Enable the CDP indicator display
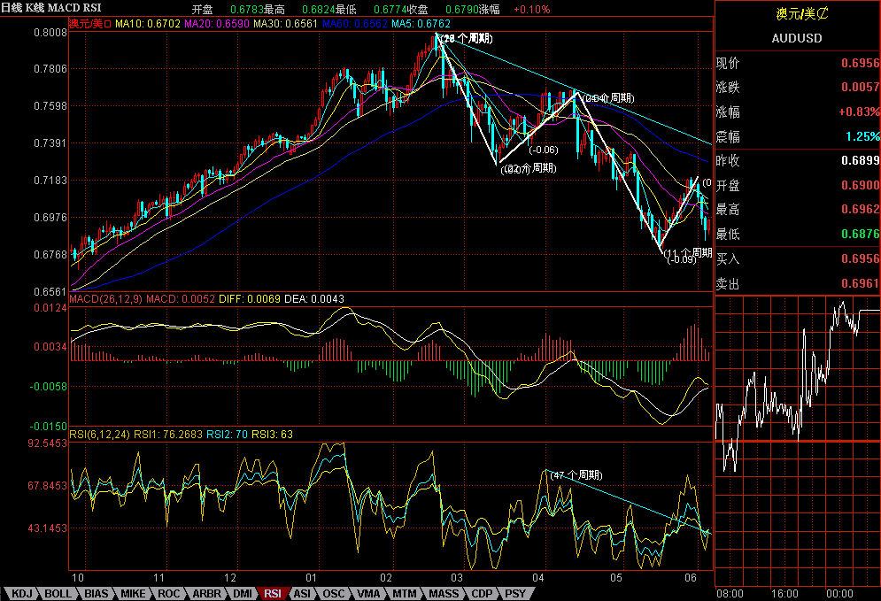881x601 pixels. [x=479, y=594]
